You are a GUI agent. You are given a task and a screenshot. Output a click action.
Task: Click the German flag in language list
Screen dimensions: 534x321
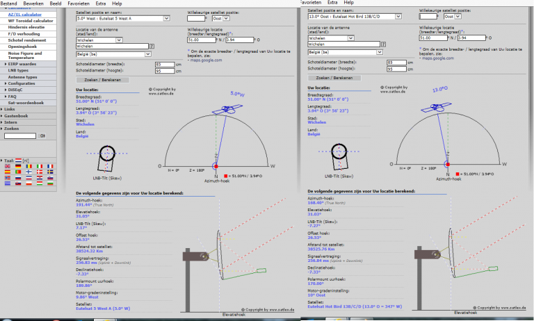(17, 166)
